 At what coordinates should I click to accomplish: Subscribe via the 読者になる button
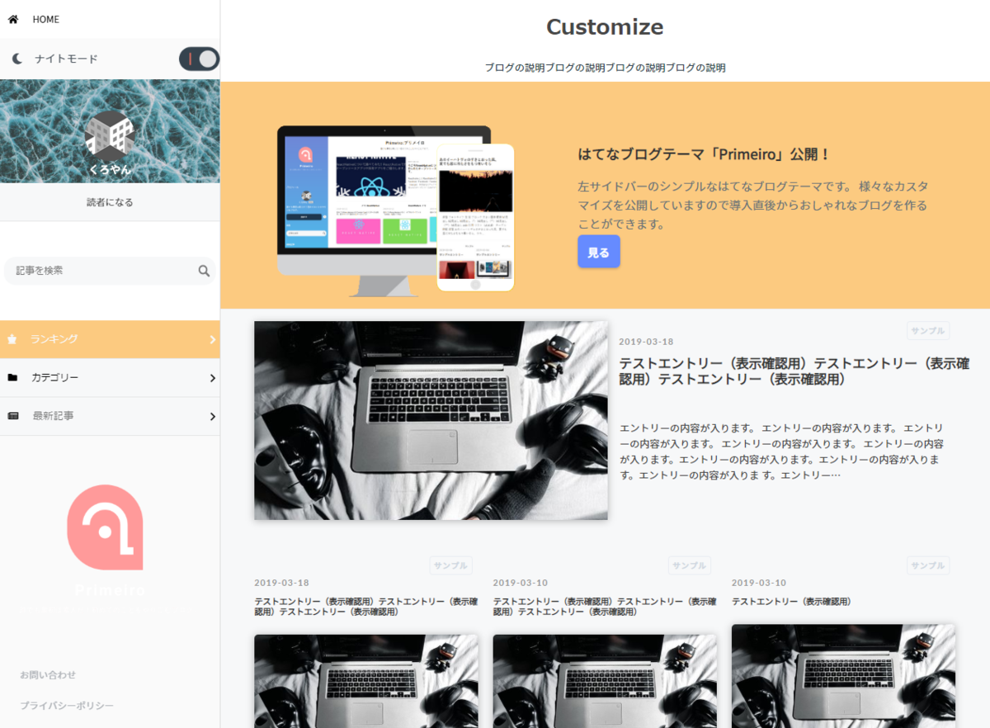click(x=110, y=202)
